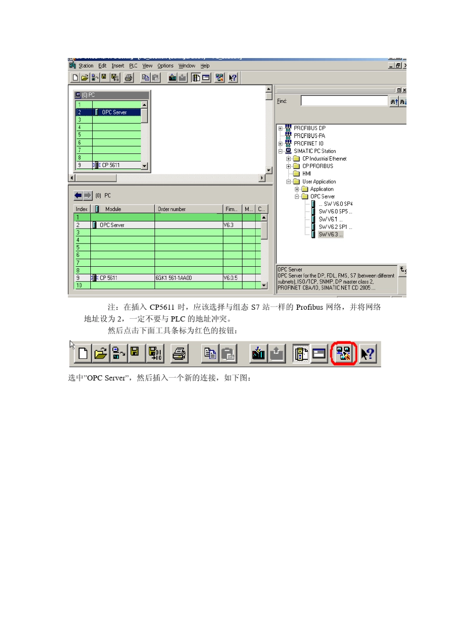Image resolution: width=449 pixels, height=635 pixels.
Task: Select SW V6.1 catalog entry
Action: coord(330,219)
